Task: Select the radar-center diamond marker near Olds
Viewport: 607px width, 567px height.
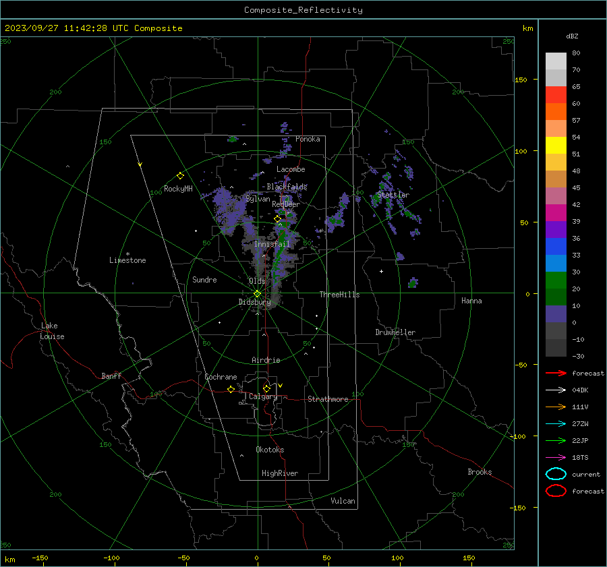Action: coord(258,294)
